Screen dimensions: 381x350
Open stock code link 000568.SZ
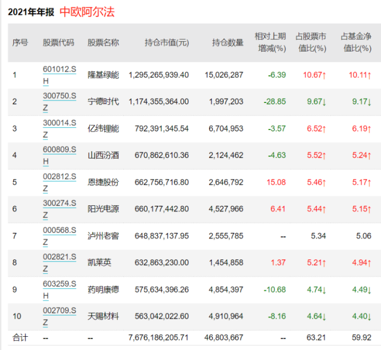(59, 236)
